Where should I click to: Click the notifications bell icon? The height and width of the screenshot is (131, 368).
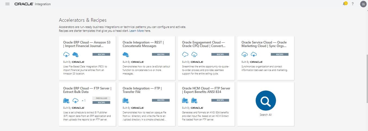(x=345, y=4)
